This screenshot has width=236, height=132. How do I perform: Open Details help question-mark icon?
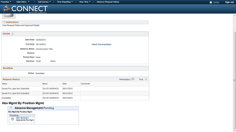click(13, 34)
